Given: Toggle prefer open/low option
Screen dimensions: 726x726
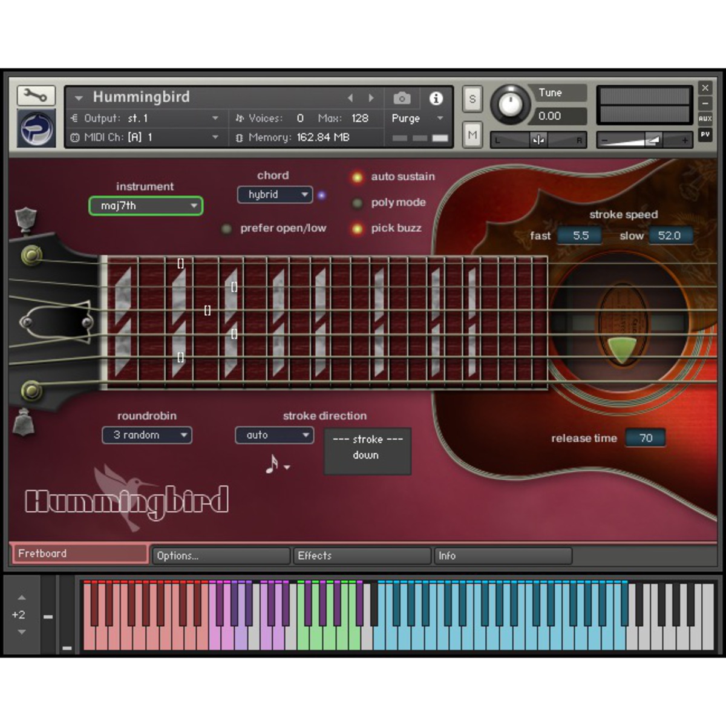Looking at the screenshot, I should [x=226, y=229].
